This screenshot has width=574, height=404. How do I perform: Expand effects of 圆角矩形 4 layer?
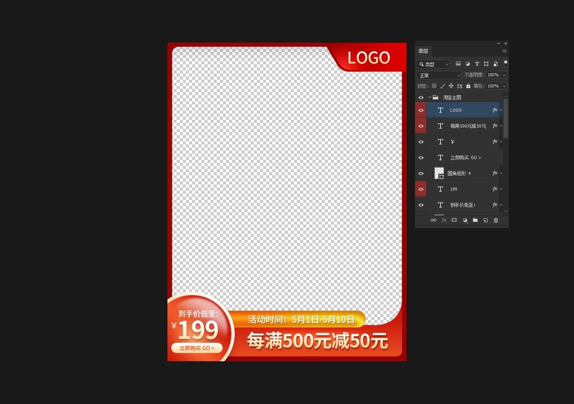coord(501,173)
